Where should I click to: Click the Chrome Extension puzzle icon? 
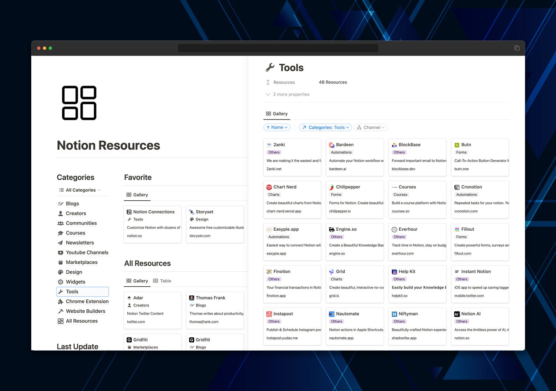[60, 302]
